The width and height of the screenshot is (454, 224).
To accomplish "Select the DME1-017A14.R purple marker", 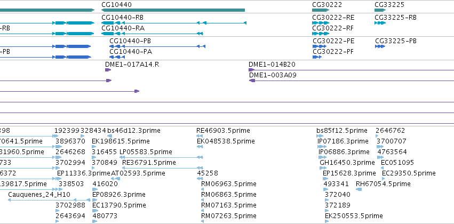I will pyautogui.click(x=108, y=70).
